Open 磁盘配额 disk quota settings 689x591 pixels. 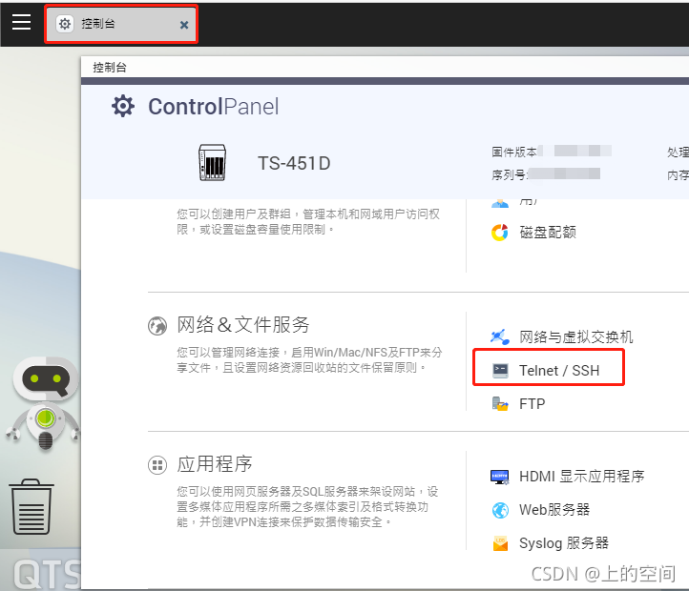tap(548, 233)
